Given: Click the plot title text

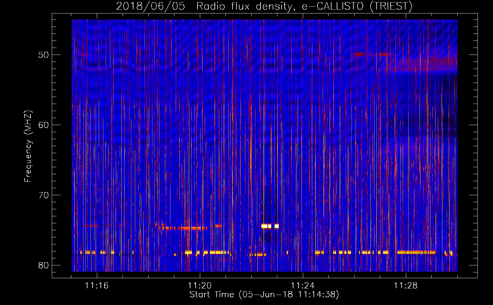Looking at the screenshot, I should (x=264, y=6).
